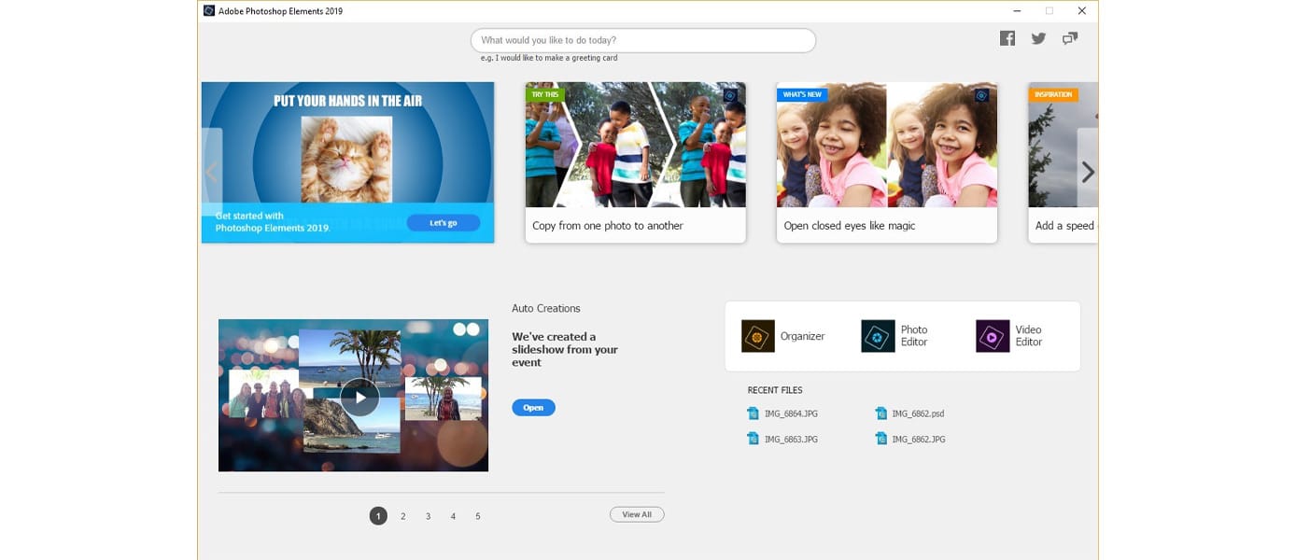Click the Recent Files heading
Viewport: 1296px width, 560px height.
click(775, 390)
